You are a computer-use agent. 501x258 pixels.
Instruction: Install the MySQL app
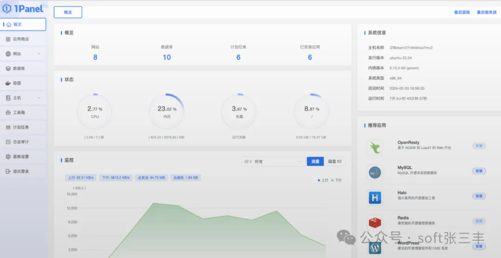[x=479, y=171]
